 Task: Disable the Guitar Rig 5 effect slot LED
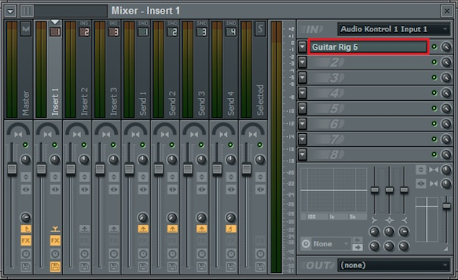(x=434, y=47)
